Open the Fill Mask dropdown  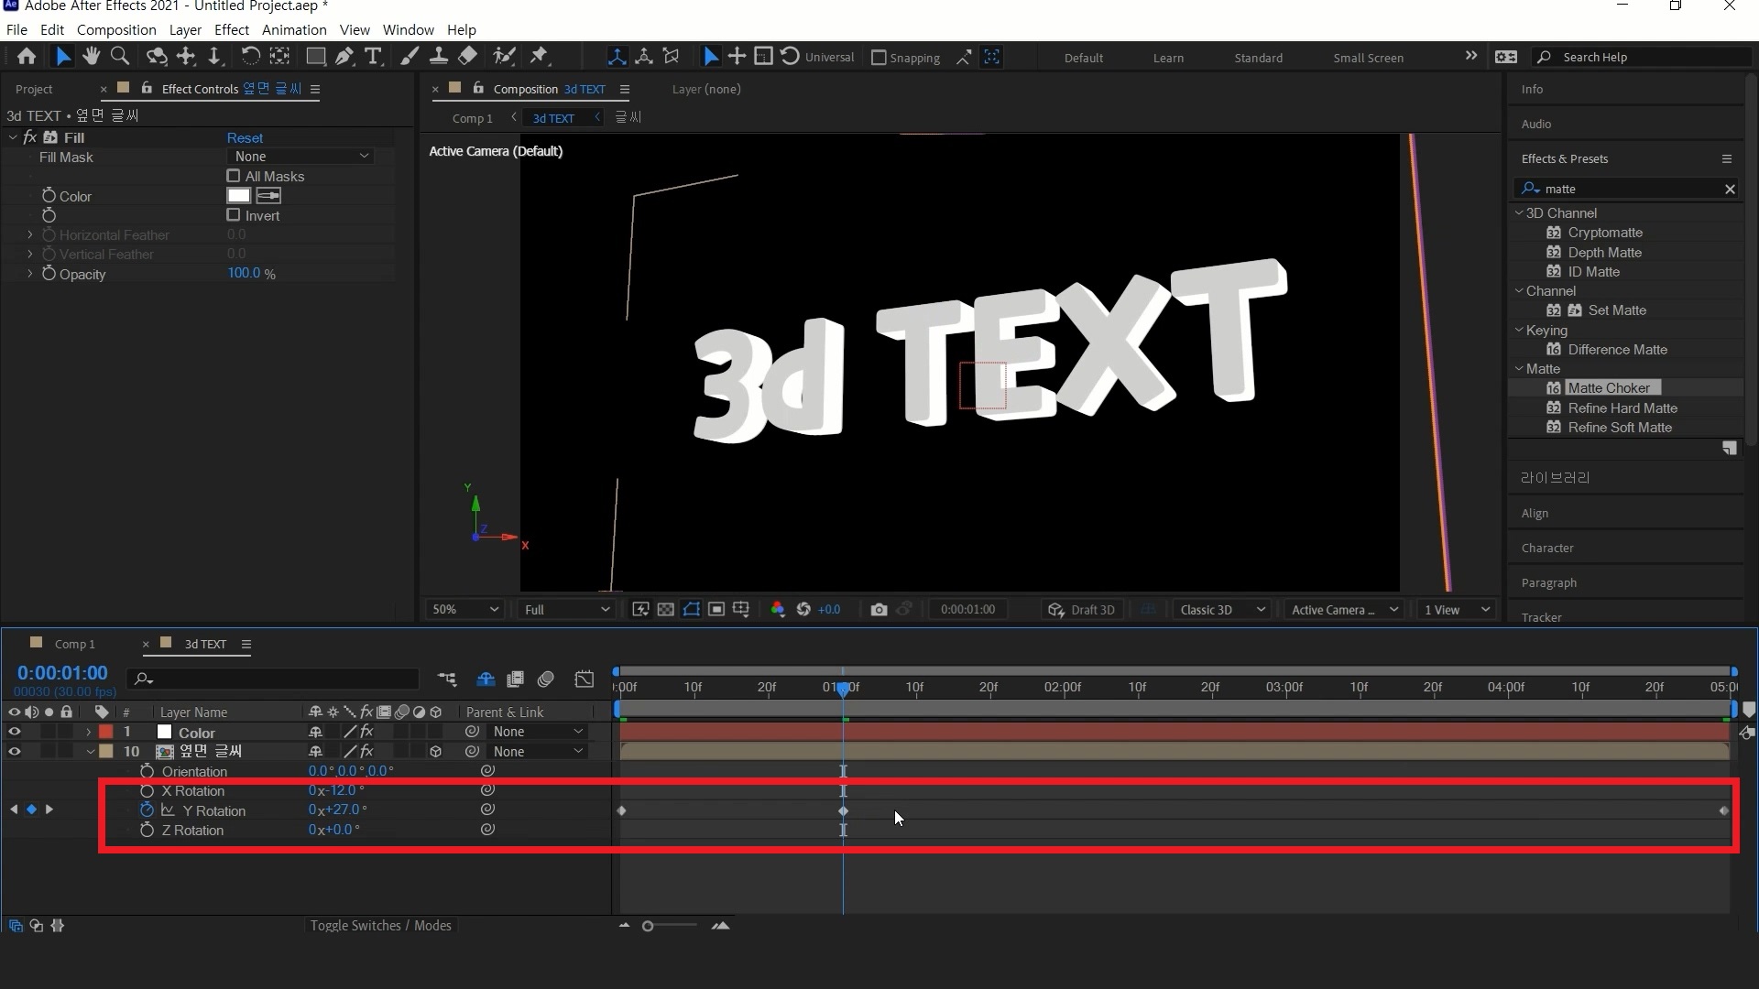coord(300,157)
